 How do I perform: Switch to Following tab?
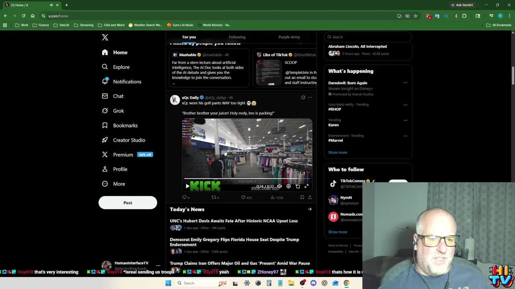[237, 37]
